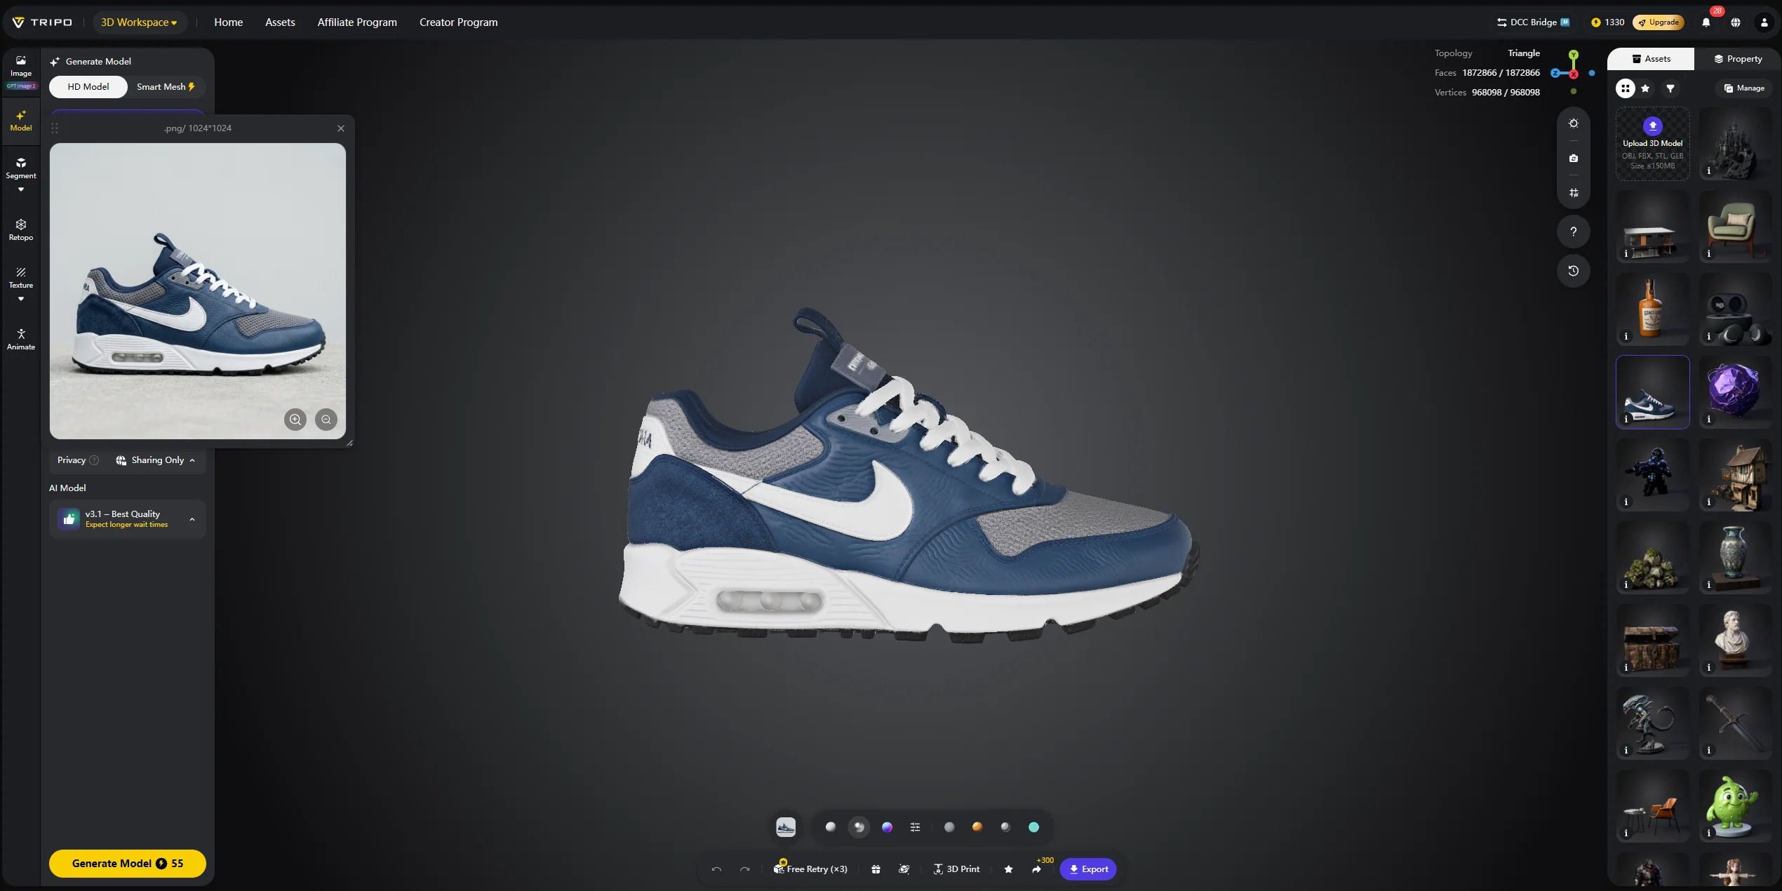Open the notifications bell
Screen dimensions: 1782x891
pyautogui.click(x=1706, y=22)
